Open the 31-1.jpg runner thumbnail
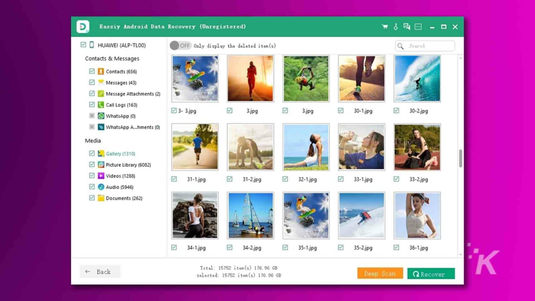535x301 pixels. pyautogui.click(x=195, y=147)
